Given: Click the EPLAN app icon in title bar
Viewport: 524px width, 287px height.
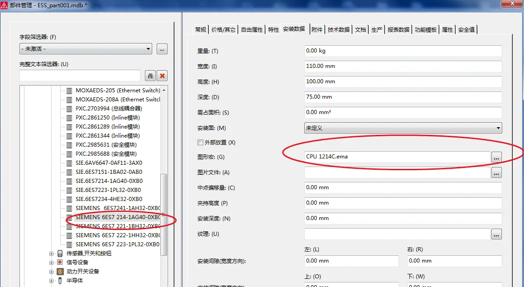Looking at the screenshot, I should 4,6.
